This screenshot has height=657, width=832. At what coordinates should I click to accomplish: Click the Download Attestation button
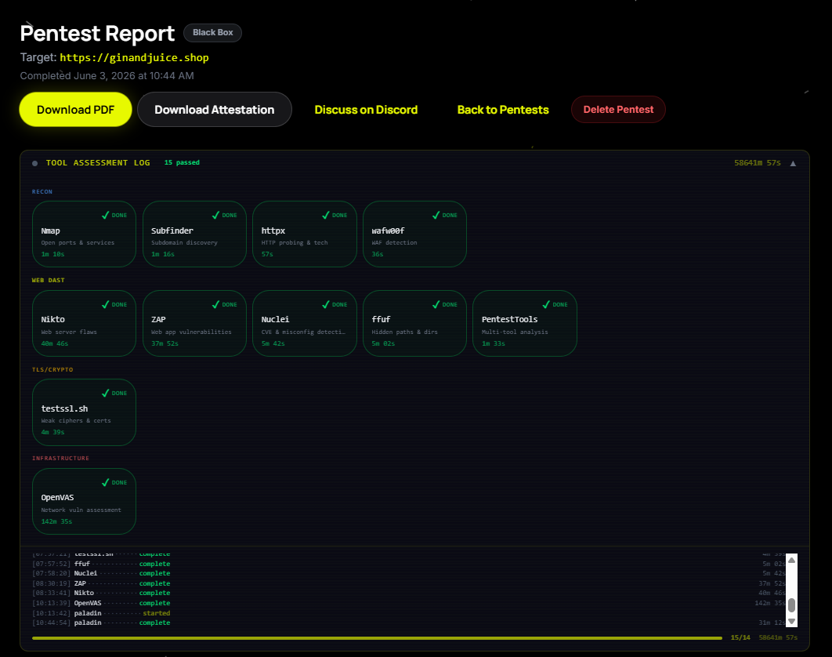tap(215, 110)
